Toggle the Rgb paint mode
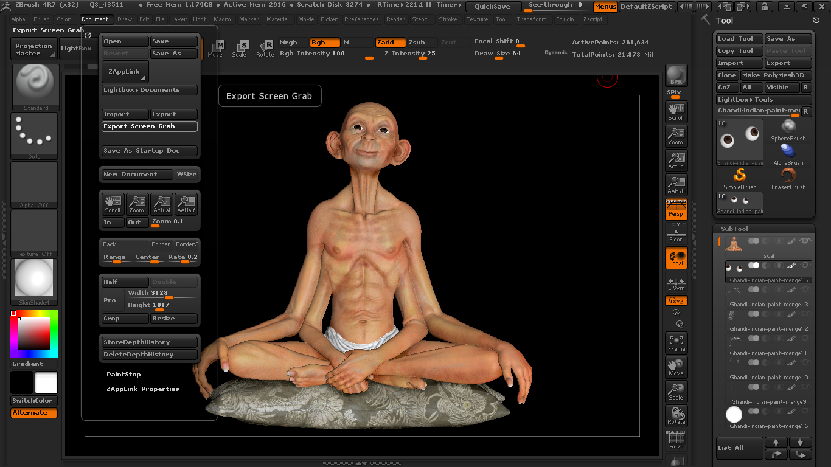This screenshot has width=831, height=467. pyautogui.click(x=325, y=43)
